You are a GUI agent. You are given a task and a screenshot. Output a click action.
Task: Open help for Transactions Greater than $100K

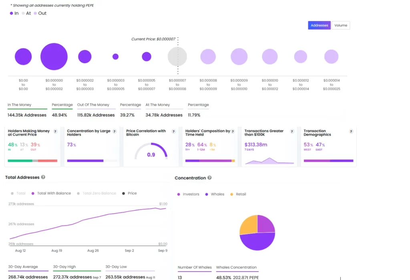click(x=292, y=131)
